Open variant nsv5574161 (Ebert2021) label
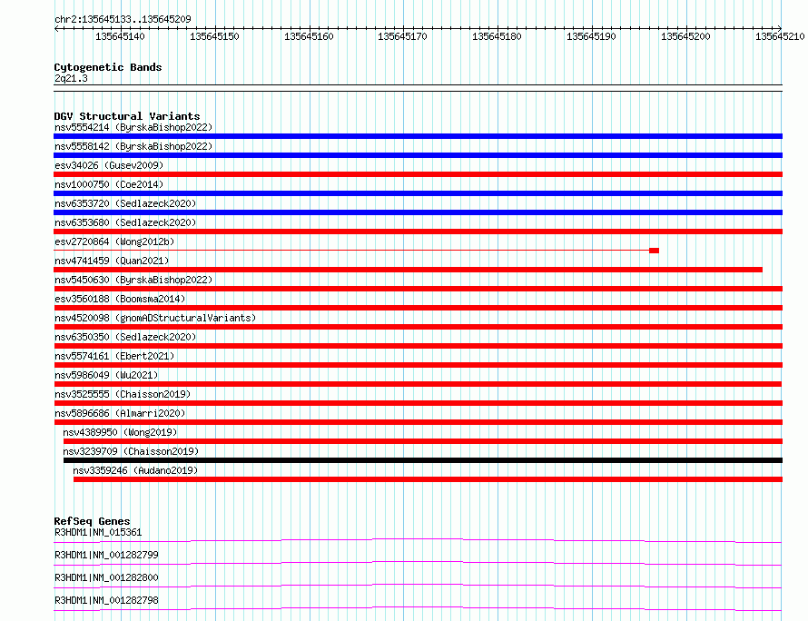This screenshot has width=808, height=621. 114,356
